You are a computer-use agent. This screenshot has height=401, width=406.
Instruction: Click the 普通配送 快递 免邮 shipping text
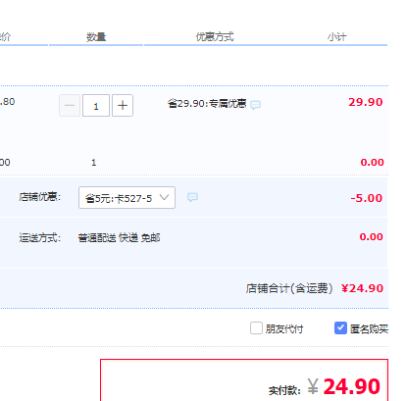[119, 237]
